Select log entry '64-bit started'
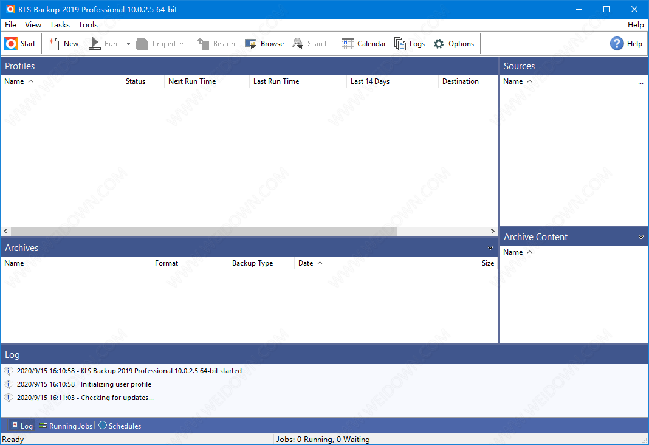Image resolution: width=649 pixels, height=445 pixels. [129, 371]
